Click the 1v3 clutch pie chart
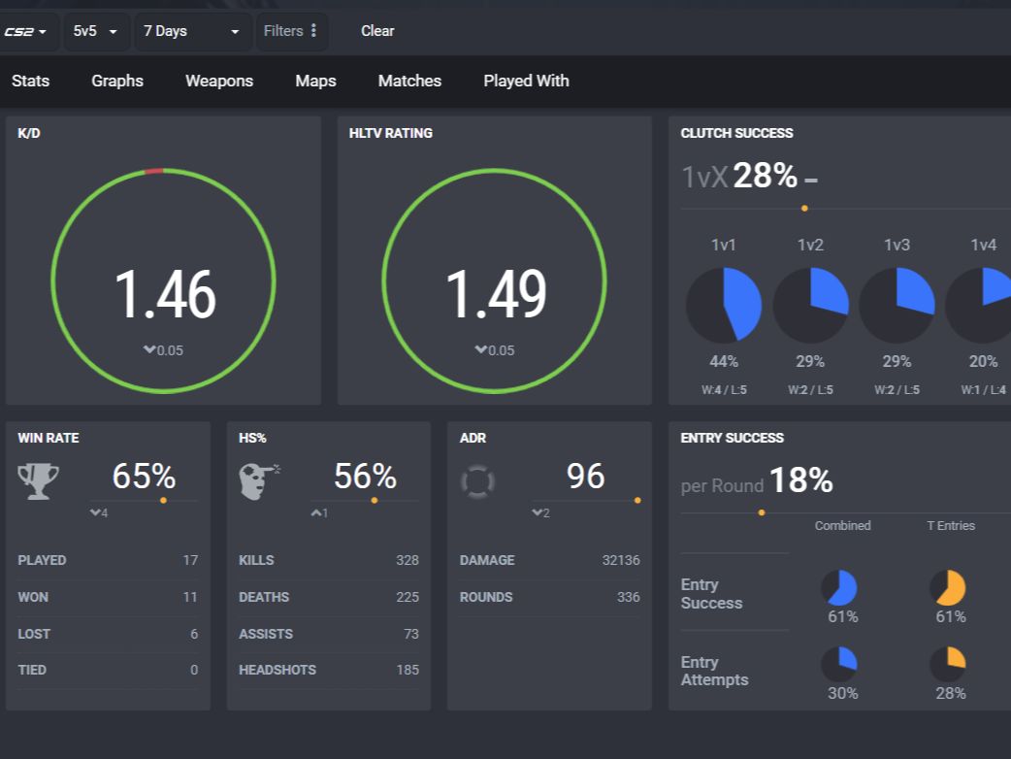 click(897, 305)
